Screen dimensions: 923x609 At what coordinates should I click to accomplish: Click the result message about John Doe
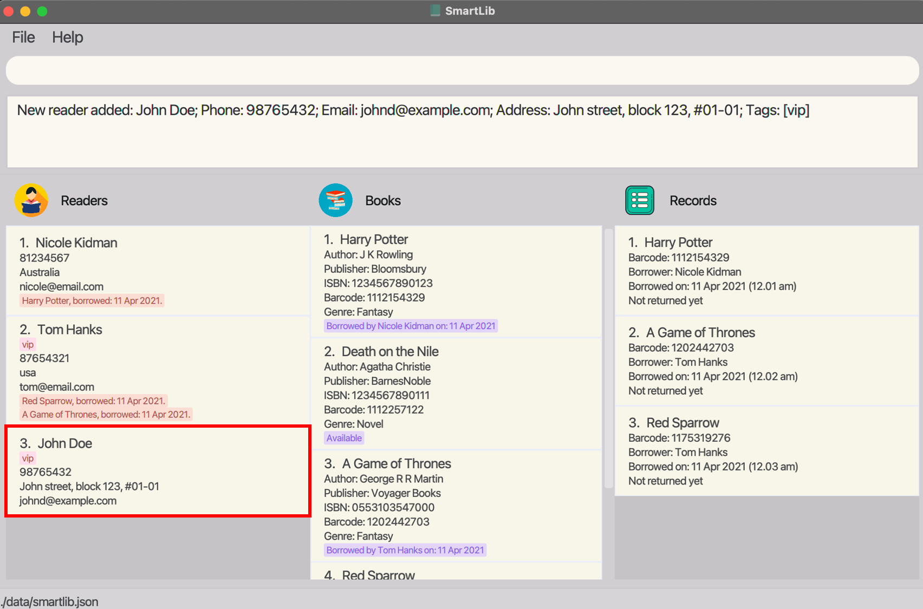click(413, 110)
